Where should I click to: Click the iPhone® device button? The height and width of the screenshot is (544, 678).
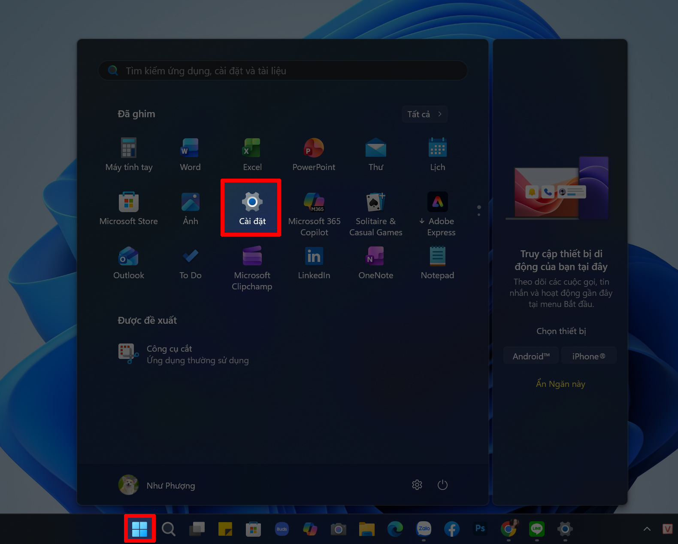pos(588,356)
